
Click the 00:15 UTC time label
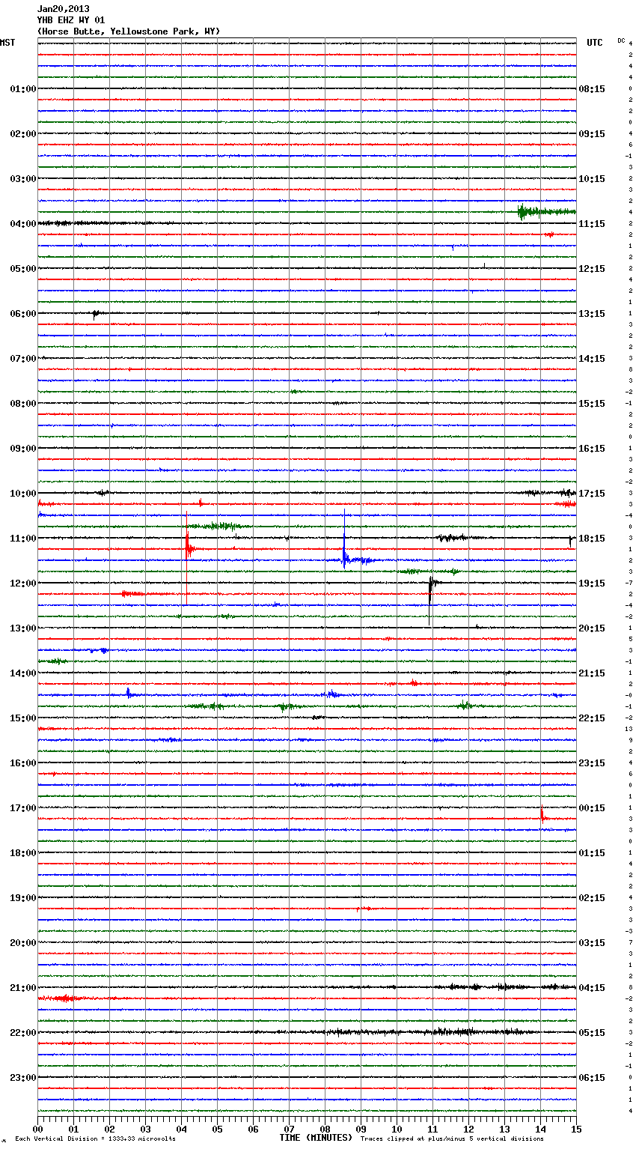pyautogui.click(x=592, y=808)
